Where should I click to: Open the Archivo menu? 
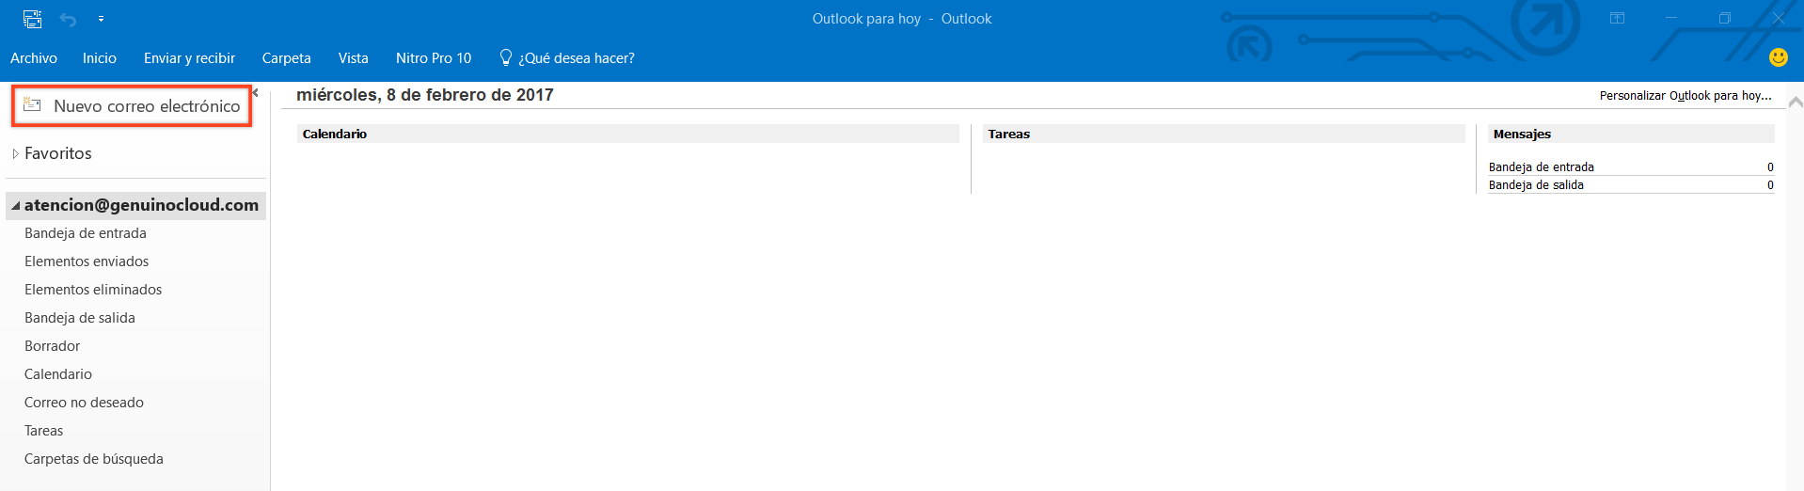(34, 58)
